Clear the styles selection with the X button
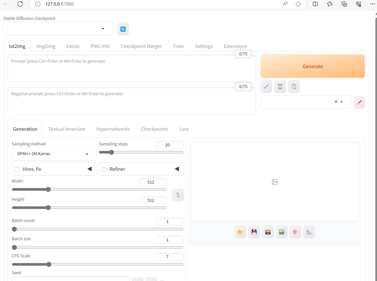The height and width of the screenshot is (281, 377). point(336,102)
